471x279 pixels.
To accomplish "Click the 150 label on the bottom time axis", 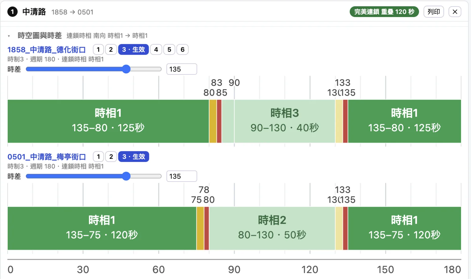I will coord(385,270).
